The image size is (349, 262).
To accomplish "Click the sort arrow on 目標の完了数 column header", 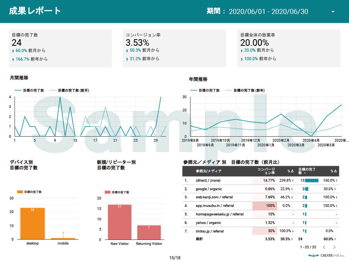I will click(x=305, y=173).
